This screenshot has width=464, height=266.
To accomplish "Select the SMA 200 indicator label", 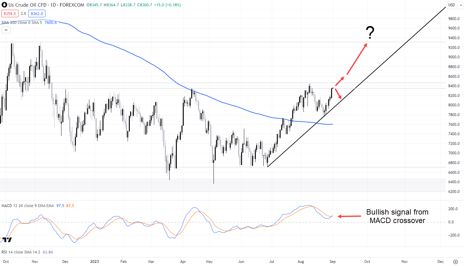I will coord(22,23).
